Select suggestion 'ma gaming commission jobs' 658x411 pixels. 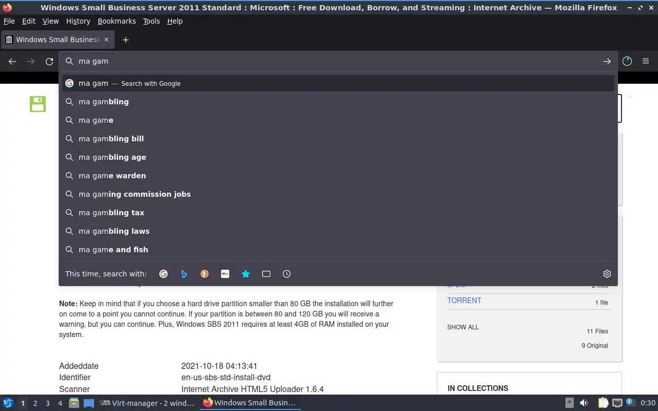pyautogui.click(x=338, y=194)
